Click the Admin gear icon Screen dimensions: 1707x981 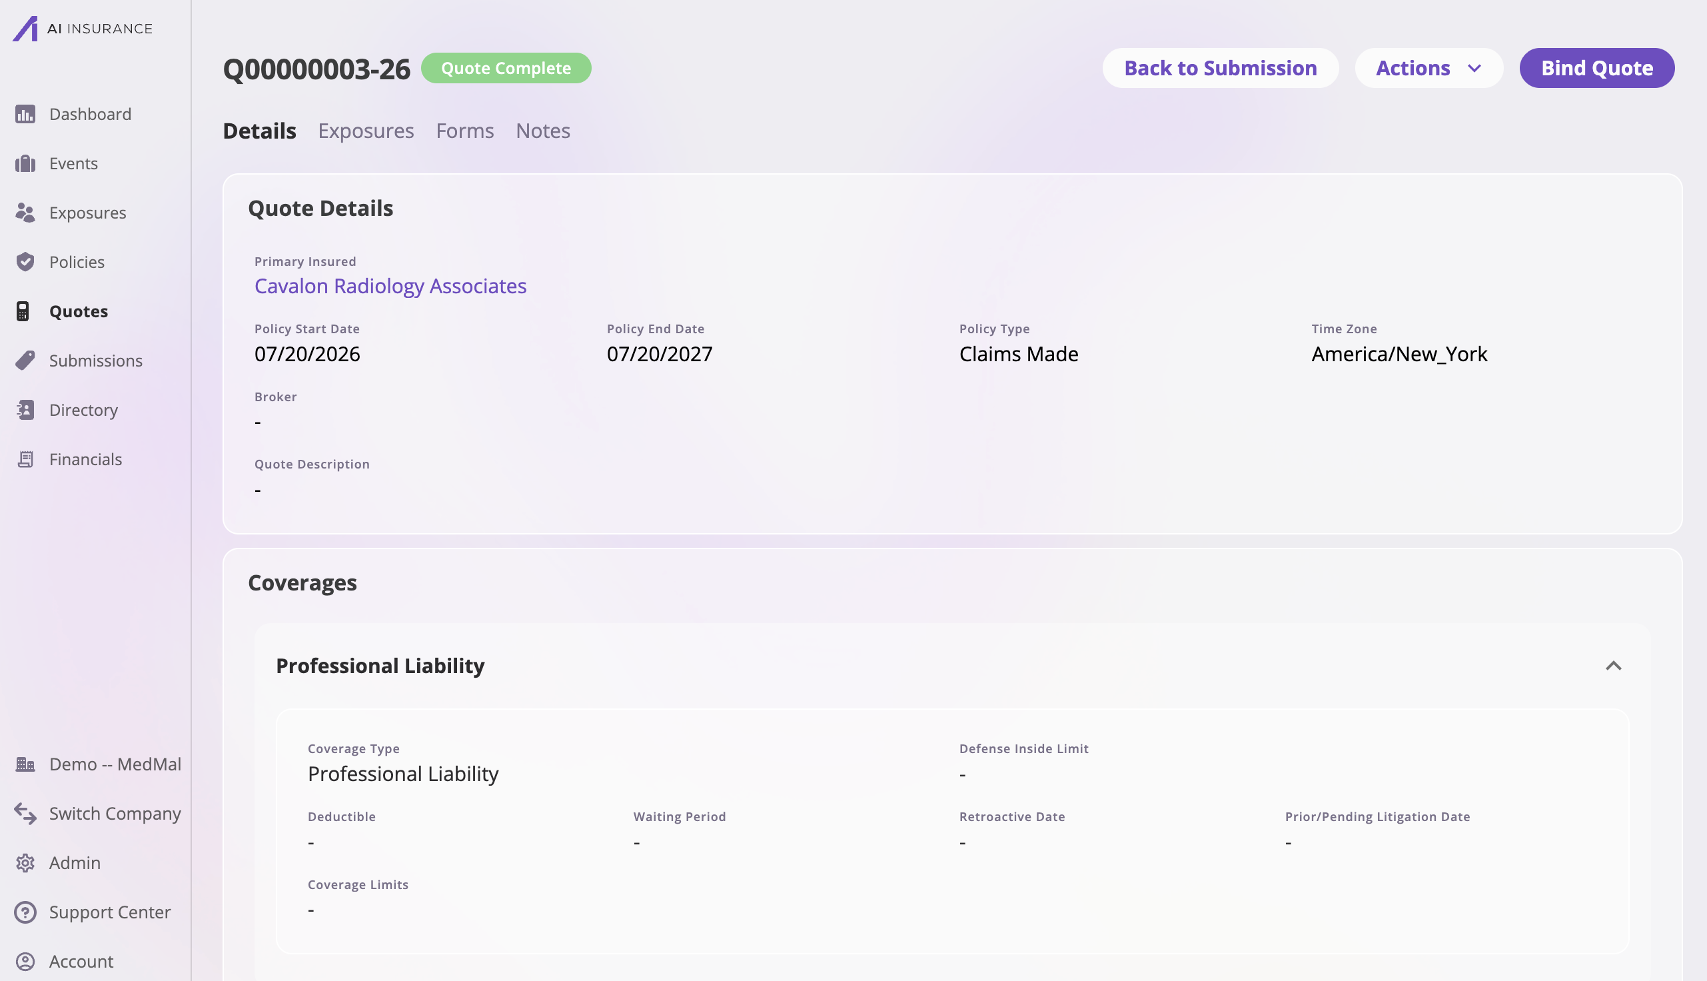click(x=25, y=862)
